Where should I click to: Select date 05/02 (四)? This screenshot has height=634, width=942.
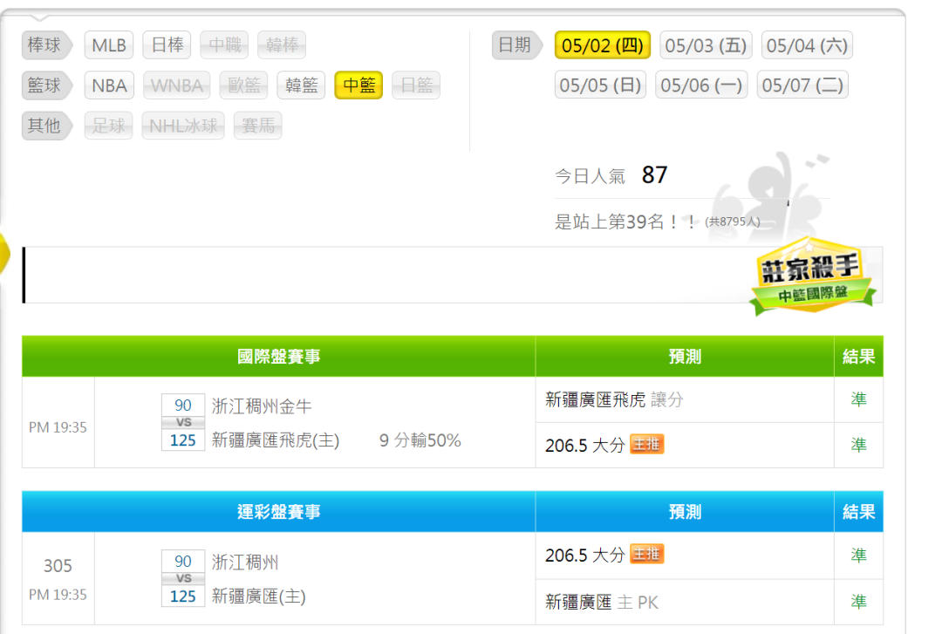tap(603, 45)
